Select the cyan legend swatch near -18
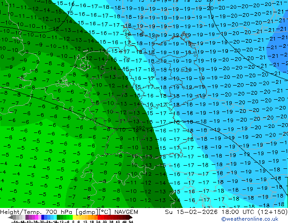Viewport: 288px width, 223px height. [x=55, y=217]
